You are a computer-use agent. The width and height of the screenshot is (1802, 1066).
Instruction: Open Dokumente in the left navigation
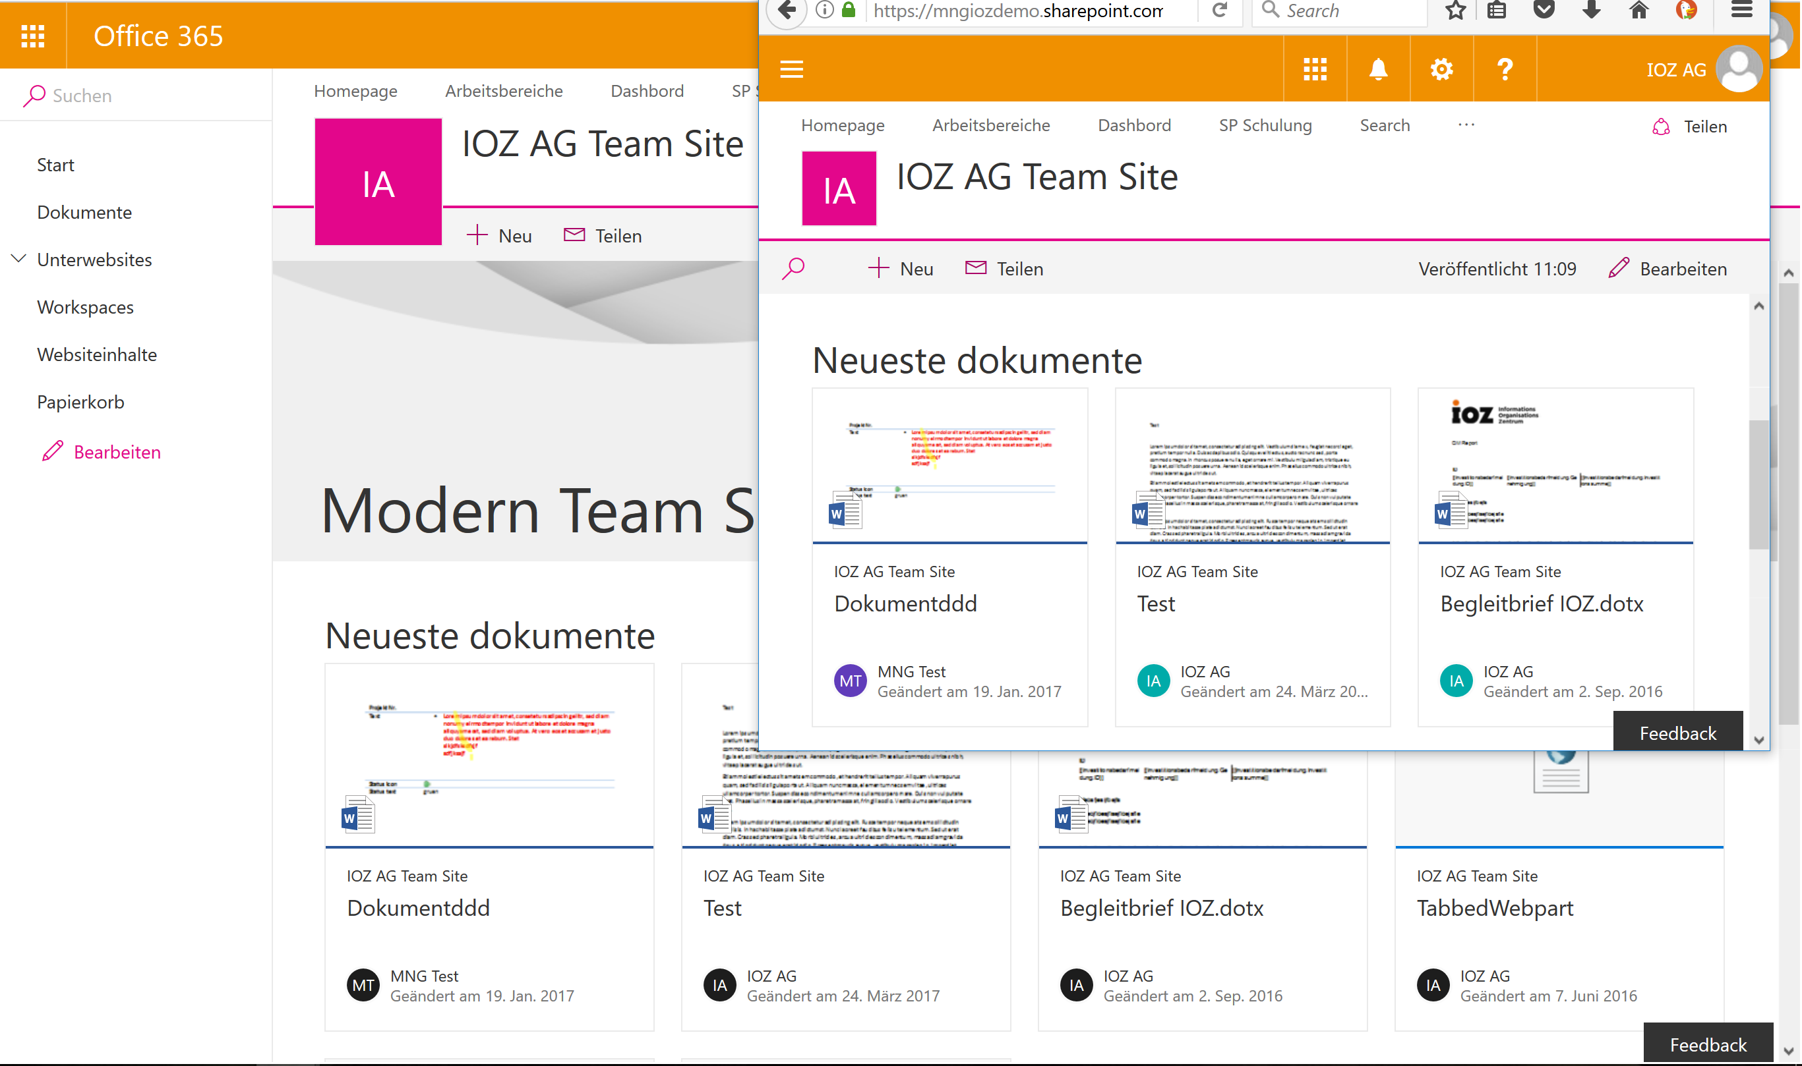click(x=84, y=213)
